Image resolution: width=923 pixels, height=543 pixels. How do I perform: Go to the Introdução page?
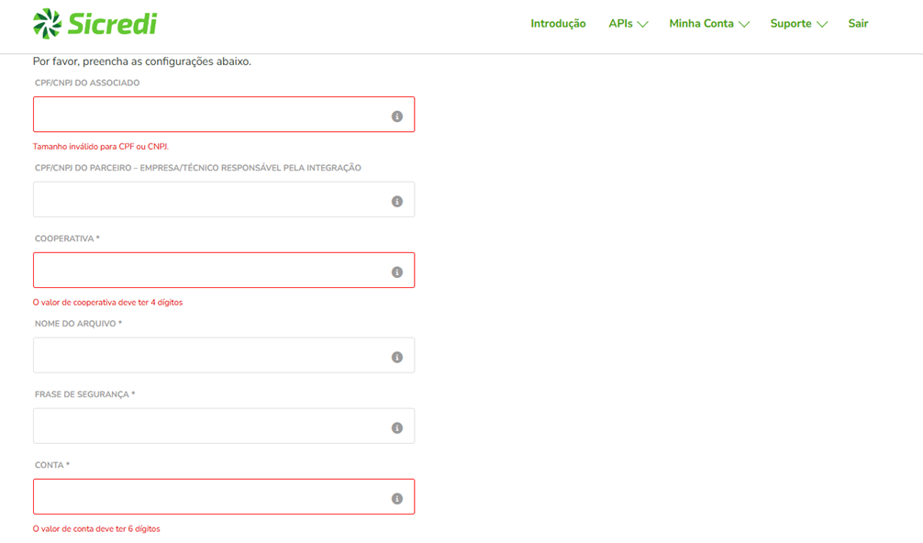pyautogui.click(x=558, y=24)
